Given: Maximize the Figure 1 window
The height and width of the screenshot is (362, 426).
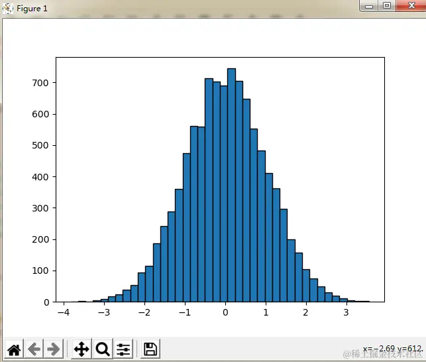Looking at the screenshot, I should (x=387, y=6).
